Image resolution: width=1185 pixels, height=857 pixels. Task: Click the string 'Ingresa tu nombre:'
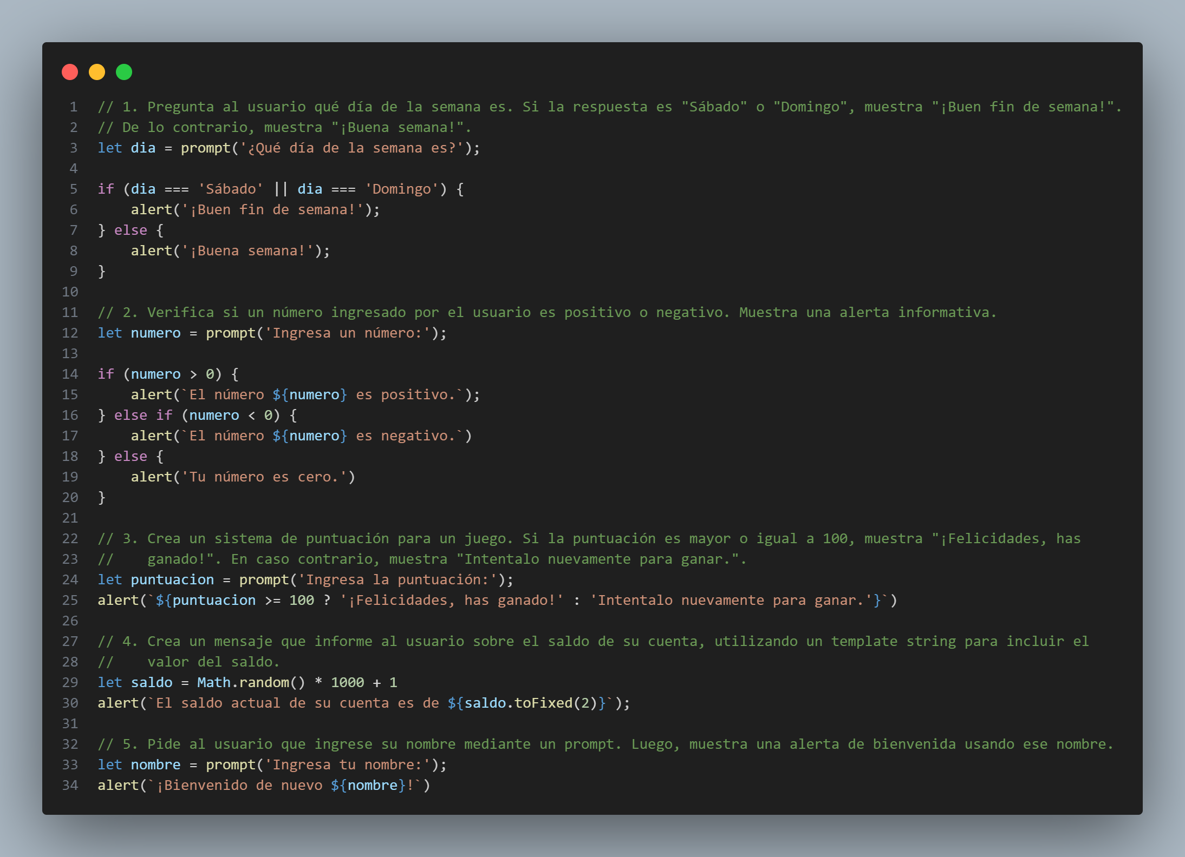click(x=348, y=765)
